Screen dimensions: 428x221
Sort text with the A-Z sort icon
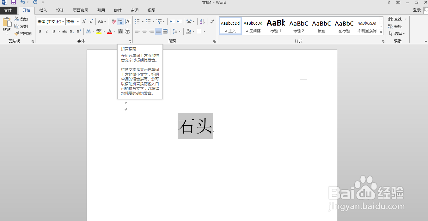[202, 22]
